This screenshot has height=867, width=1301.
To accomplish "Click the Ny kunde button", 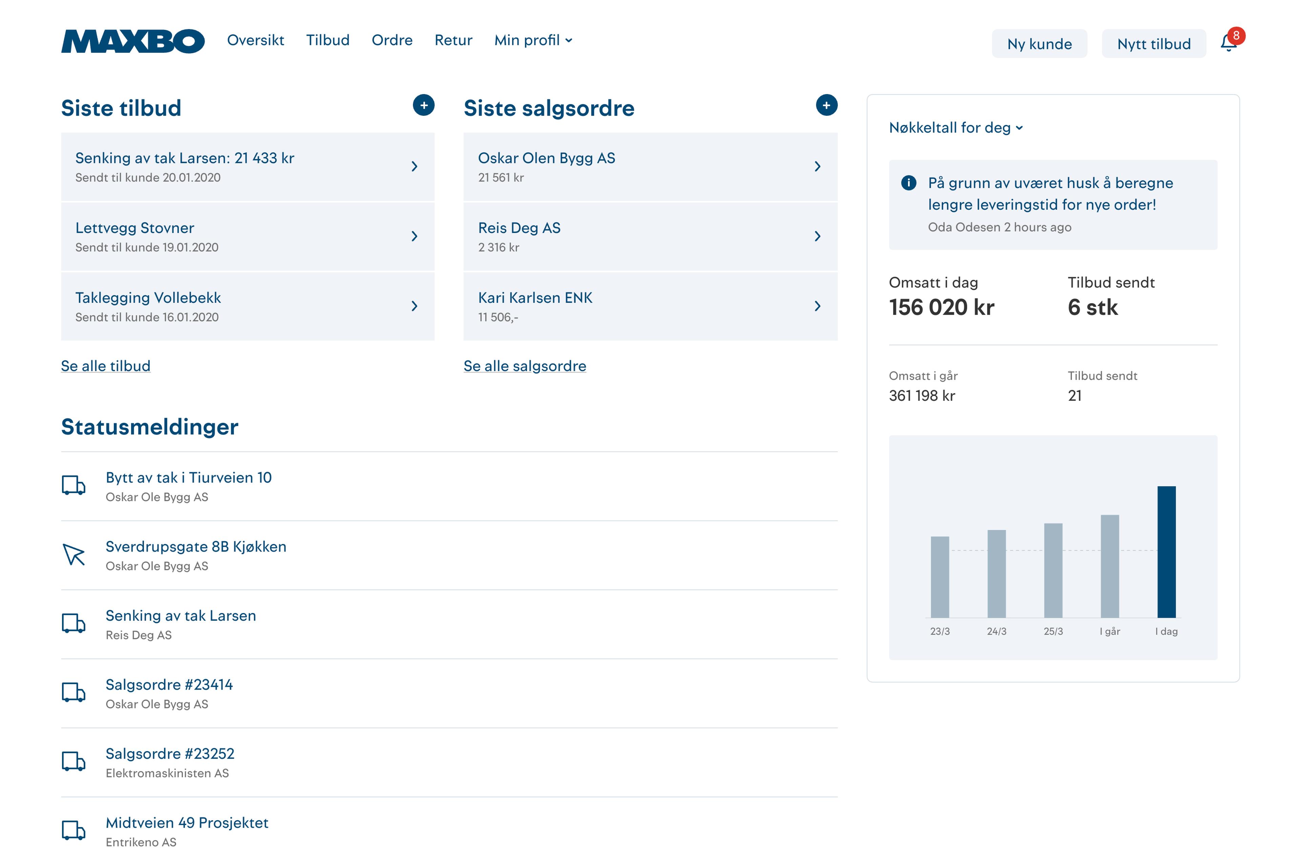I will coord(1039,44).
